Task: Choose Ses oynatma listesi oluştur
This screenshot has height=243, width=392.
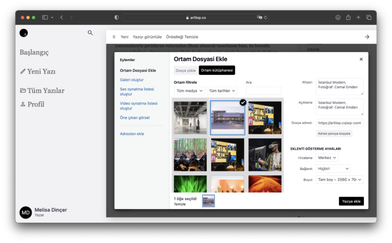Action: 137,91
